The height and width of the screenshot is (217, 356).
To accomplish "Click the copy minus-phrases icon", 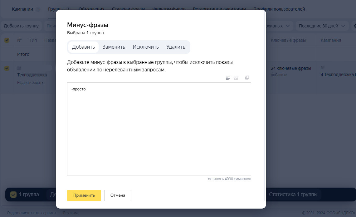I will (247, 78).
